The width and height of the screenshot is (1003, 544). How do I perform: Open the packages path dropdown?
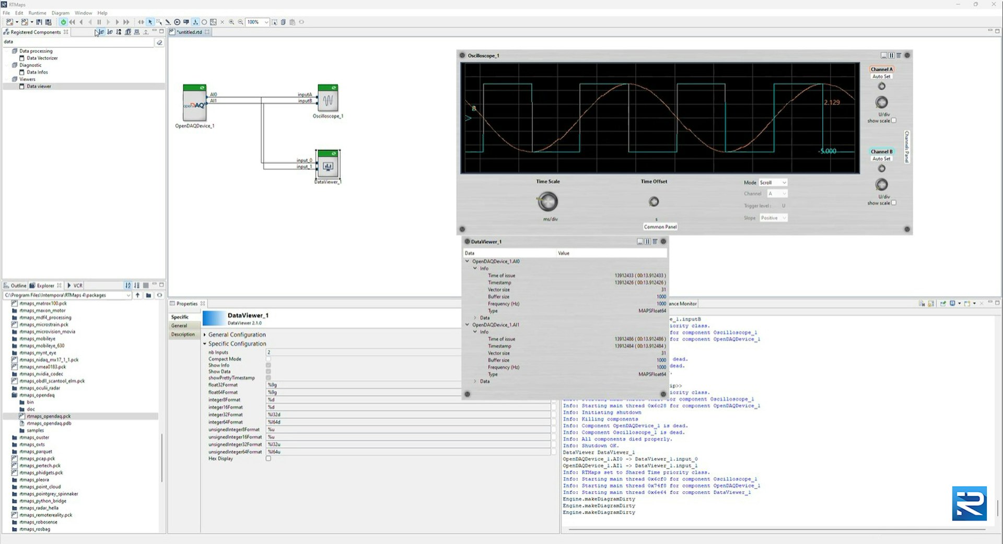click(x=128, y=295)
